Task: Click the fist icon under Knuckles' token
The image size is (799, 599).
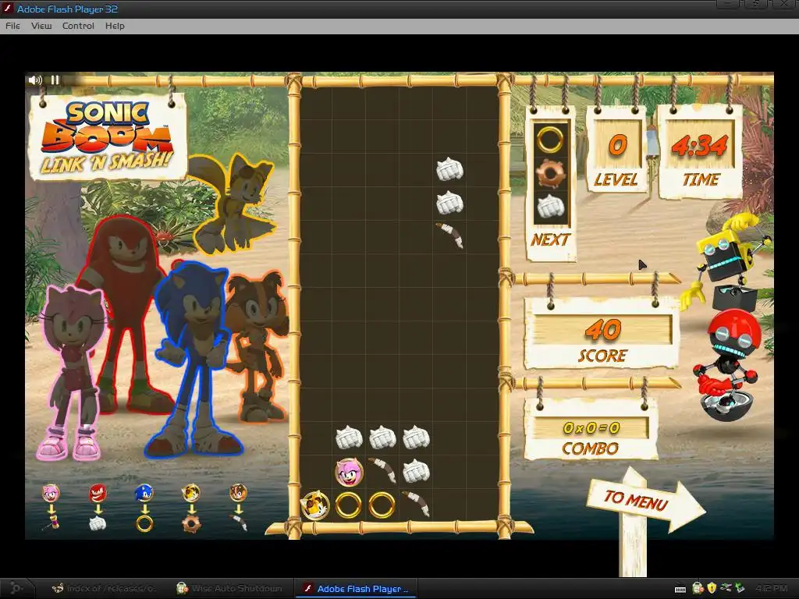Action: point(98,523)
